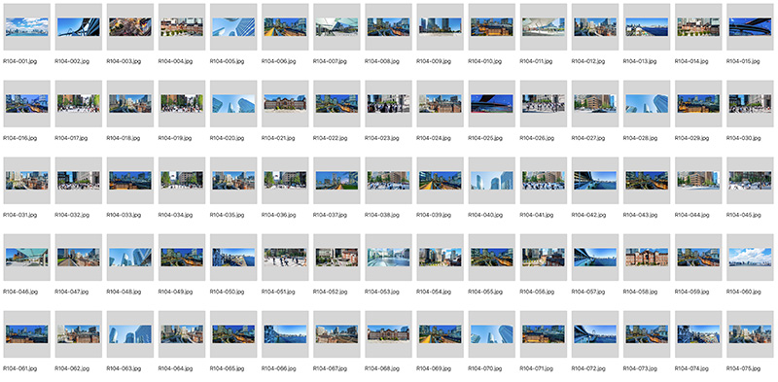Open image R104-058.jpg
This screenshot has height=382, width=778.
click(x=647, y=258)
